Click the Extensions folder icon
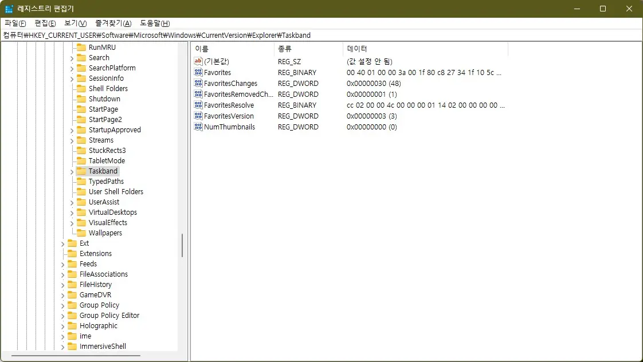 pyautogui.click(x=72, y=253)
